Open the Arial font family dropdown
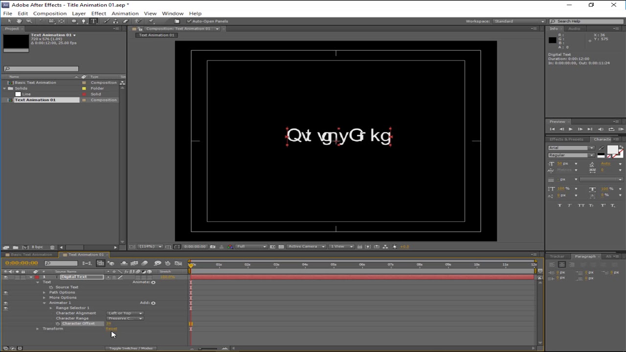 571,148
